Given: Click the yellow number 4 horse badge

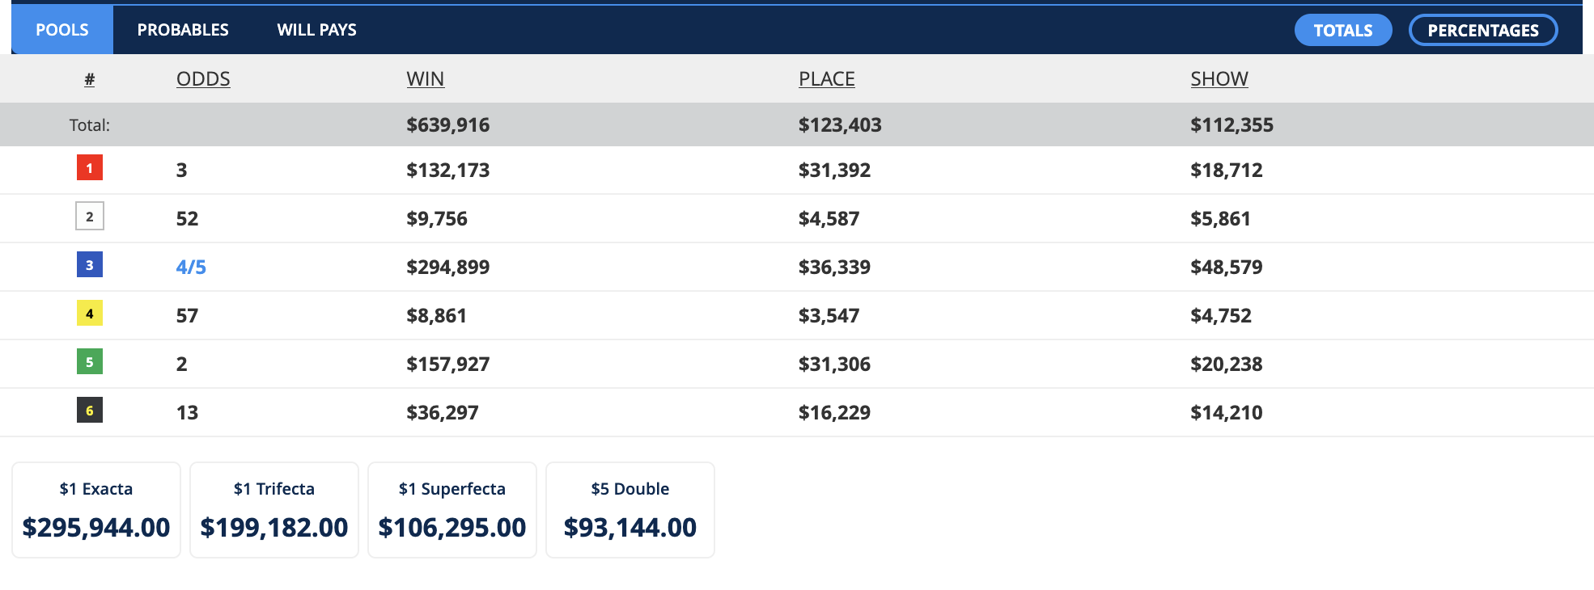Looking at the screenshot, I should point(89,314).
